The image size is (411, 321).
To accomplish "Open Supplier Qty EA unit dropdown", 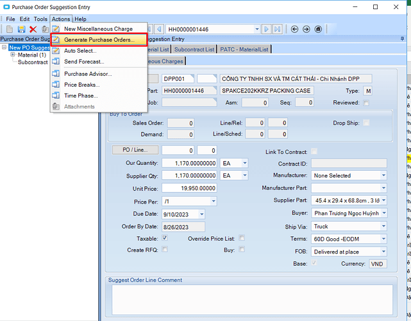I will point(245,175).
